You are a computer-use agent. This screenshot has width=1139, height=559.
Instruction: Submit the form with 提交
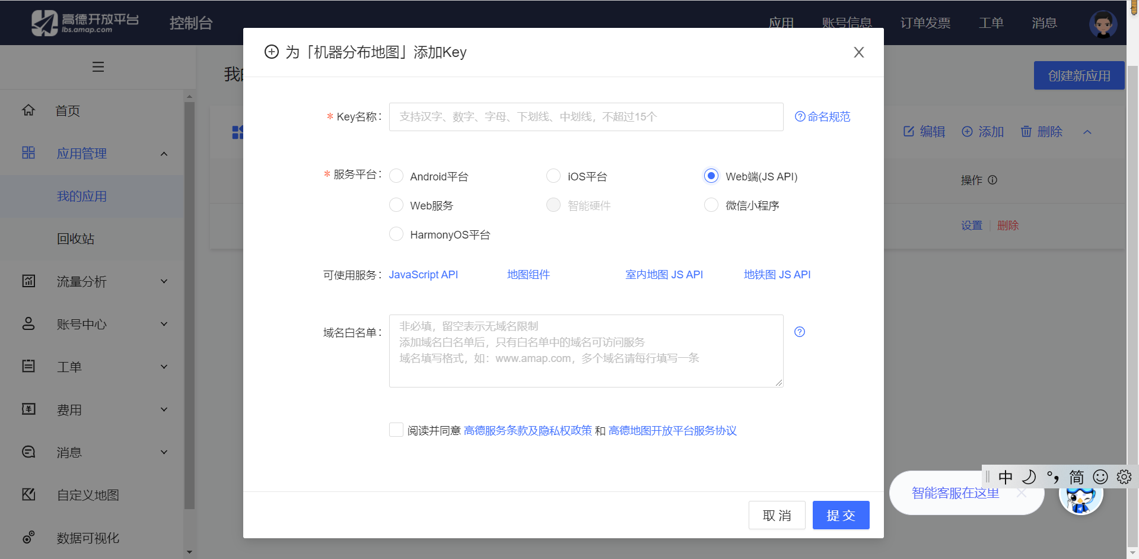pos(841,515)
